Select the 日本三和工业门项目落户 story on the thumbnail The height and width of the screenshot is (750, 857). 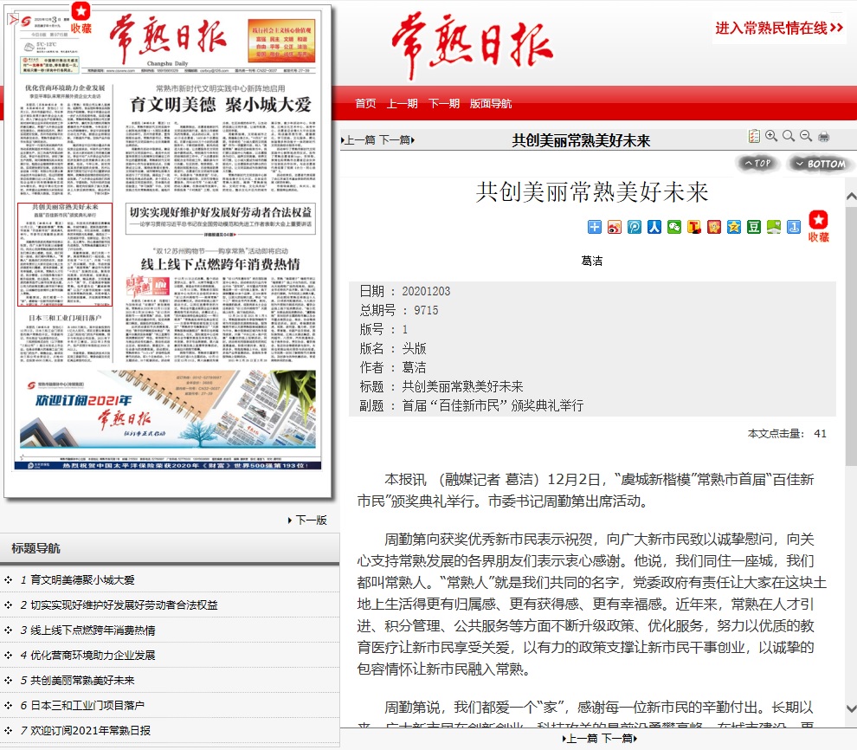(x=65, y=338)
